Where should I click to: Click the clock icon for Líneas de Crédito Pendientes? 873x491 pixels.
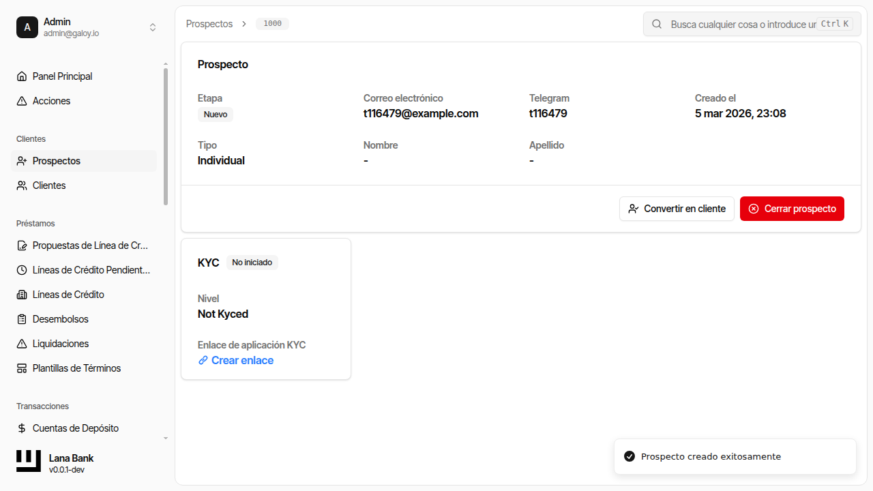22,270
